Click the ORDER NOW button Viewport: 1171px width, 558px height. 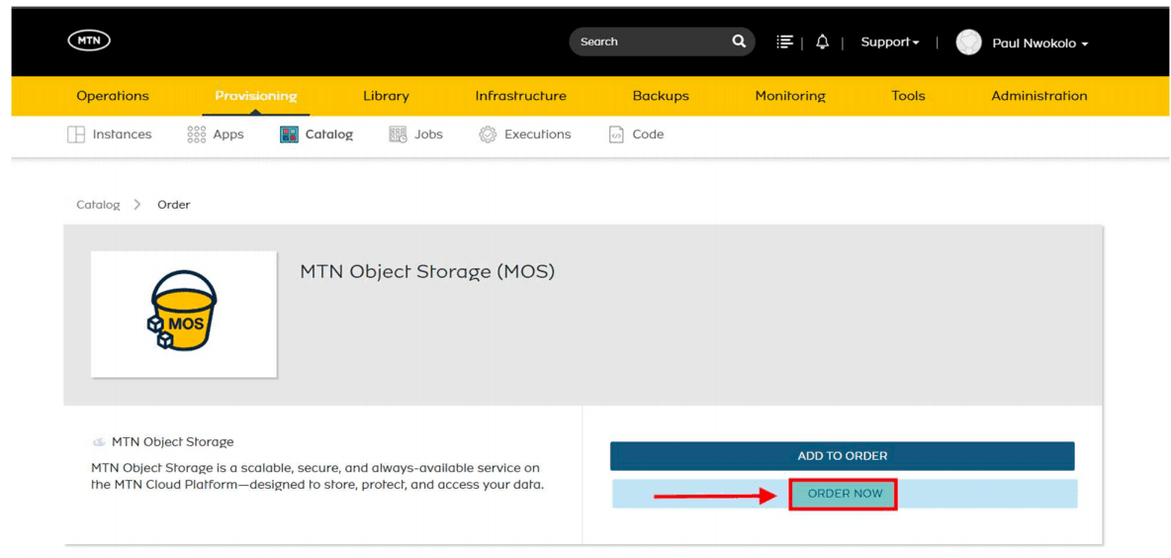tap(845, 494)
